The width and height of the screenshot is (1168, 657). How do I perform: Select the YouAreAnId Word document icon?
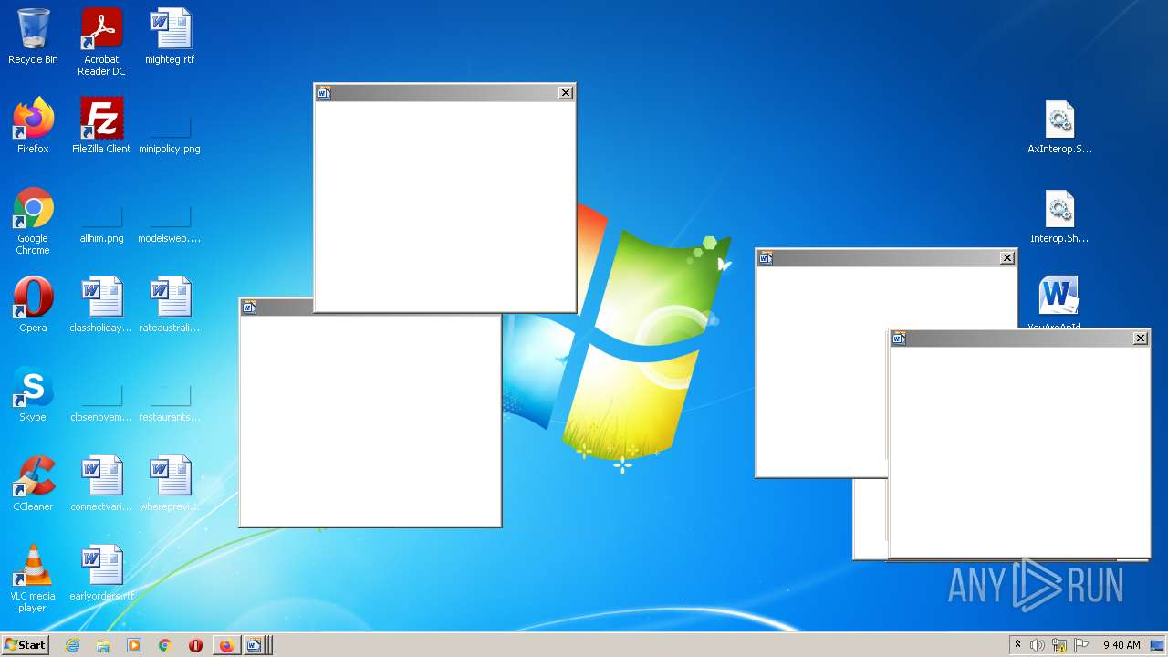[x=1059, y=303]
